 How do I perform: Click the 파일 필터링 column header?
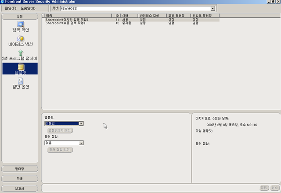(x=179, y=16)
